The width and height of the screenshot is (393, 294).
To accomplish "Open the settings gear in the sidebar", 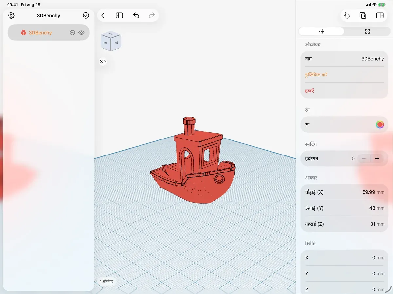I will 11,15.
